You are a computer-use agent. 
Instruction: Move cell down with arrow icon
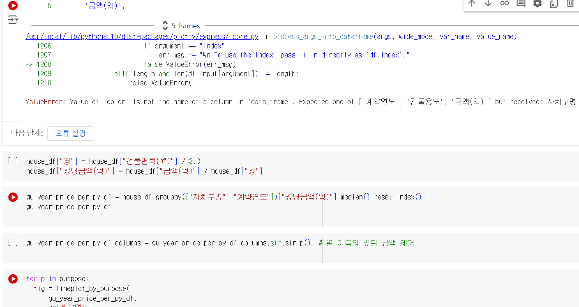coord(488,3)
